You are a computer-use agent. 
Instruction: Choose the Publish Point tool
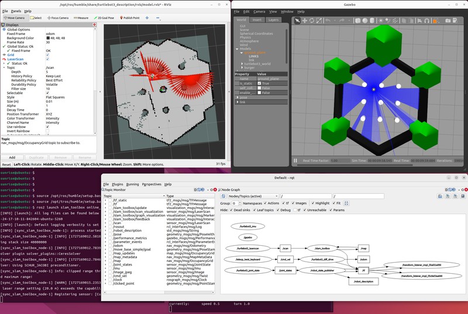(x=130, y=18)
